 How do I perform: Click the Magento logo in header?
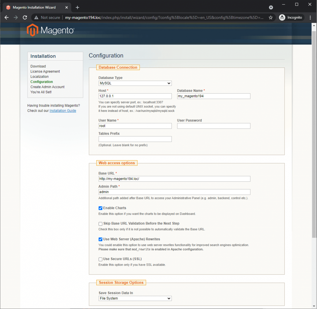pos(50,30)
